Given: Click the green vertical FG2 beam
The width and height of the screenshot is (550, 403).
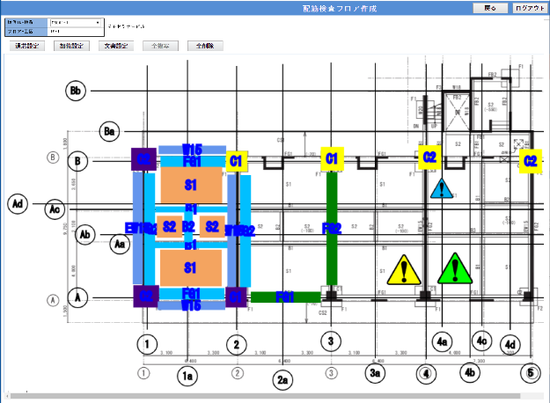Looking at the screenshot, I should tap(332, 227).
